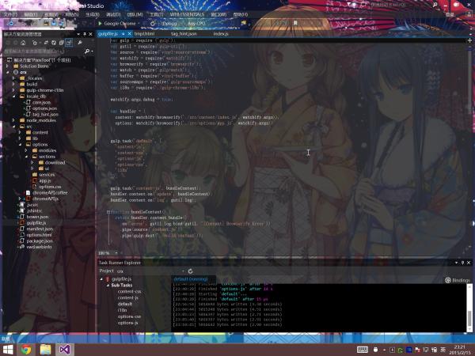Switch to the index.js tab

pos(221,33)
